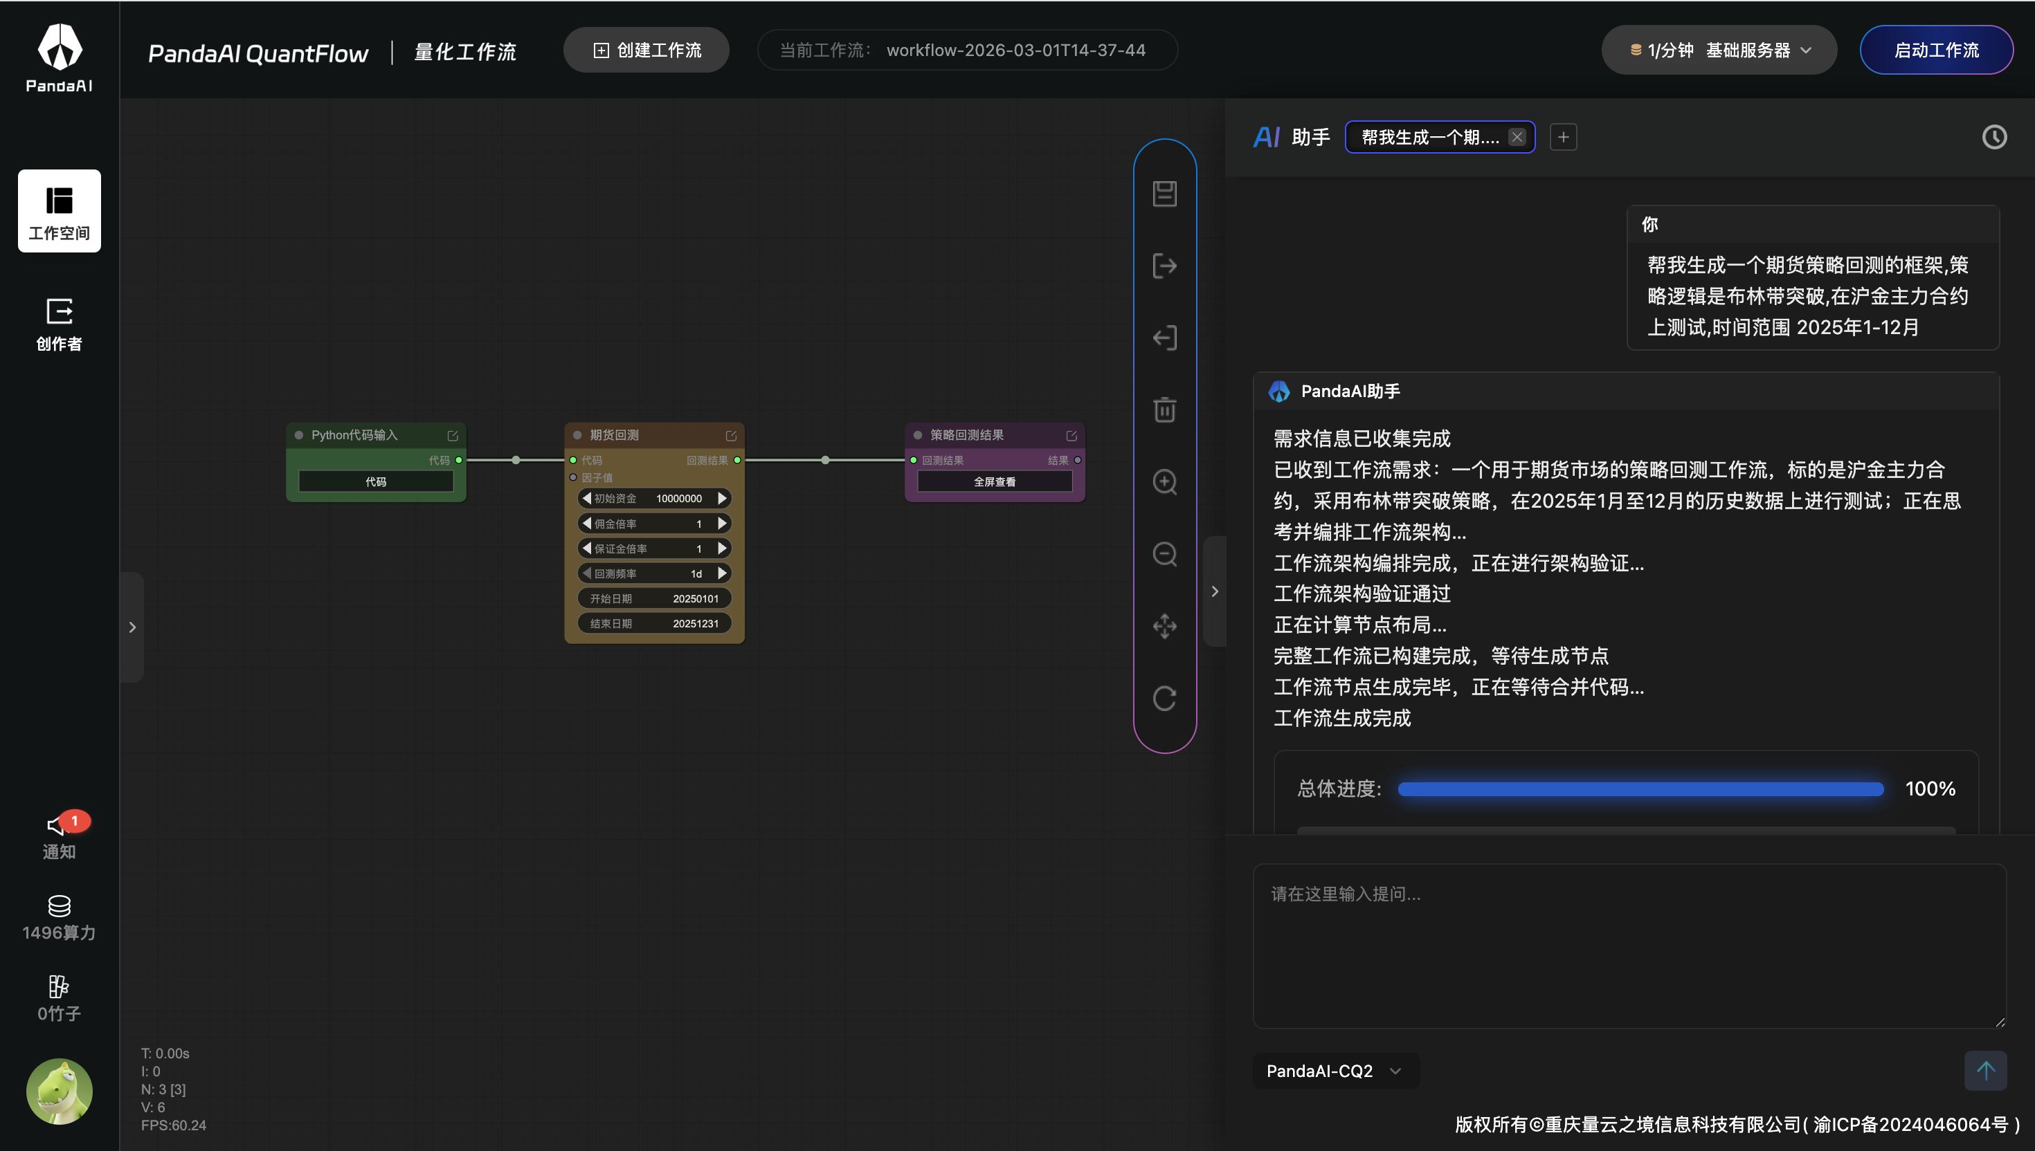Click the 代码 button in Python代码输入 node
The image size is (2035, 1151).
376,481
